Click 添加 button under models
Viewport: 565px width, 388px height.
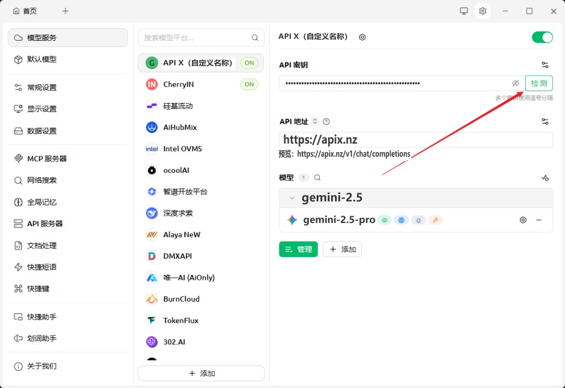[x=342, y=249]
